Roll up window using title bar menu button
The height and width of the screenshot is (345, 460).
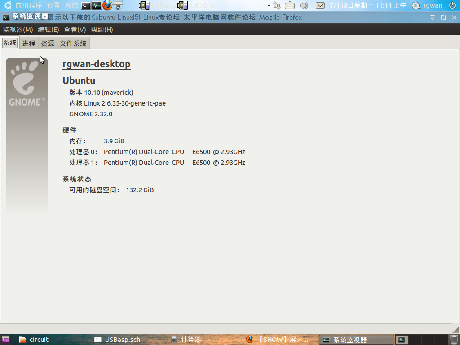[433, 18]
